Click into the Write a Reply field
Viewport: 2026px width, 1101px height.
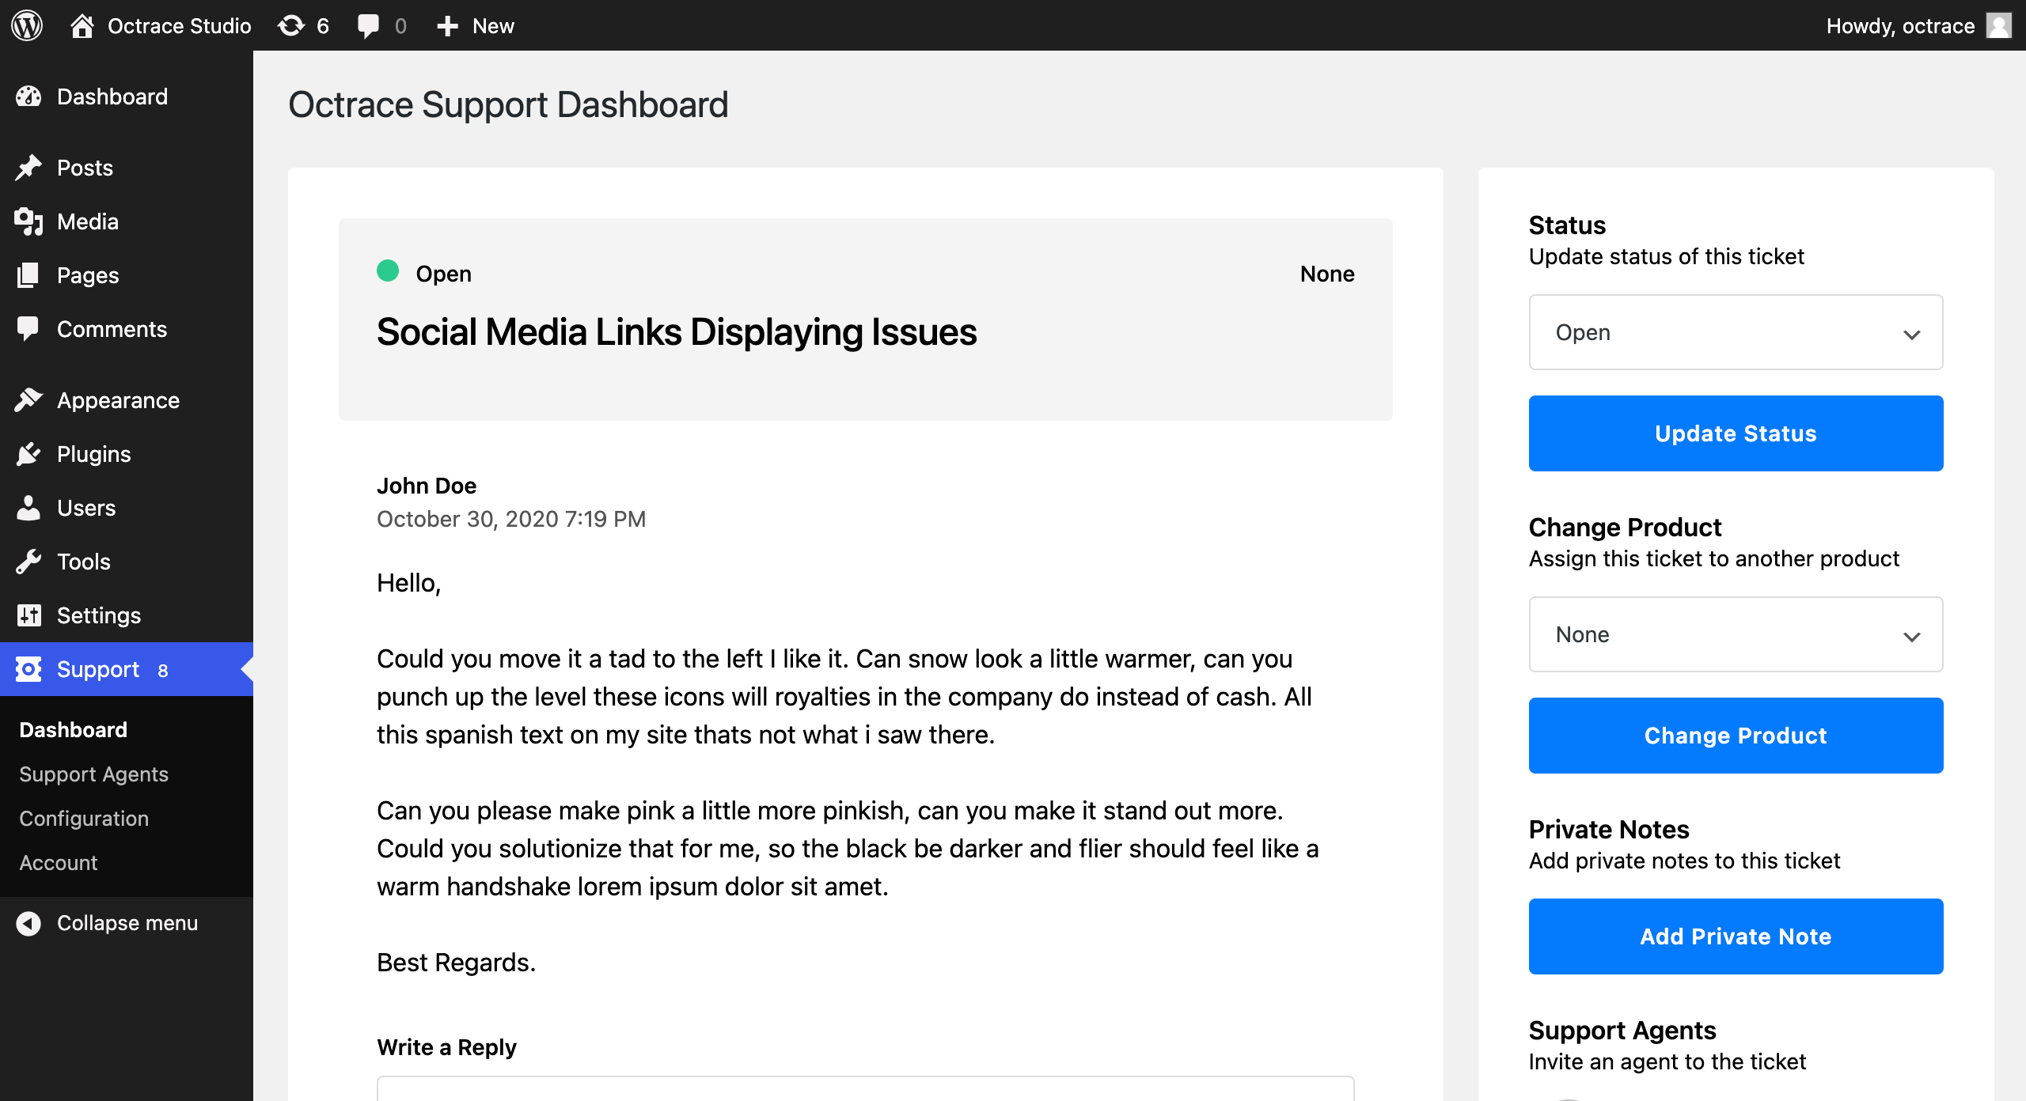click(x=865, y=1089)
